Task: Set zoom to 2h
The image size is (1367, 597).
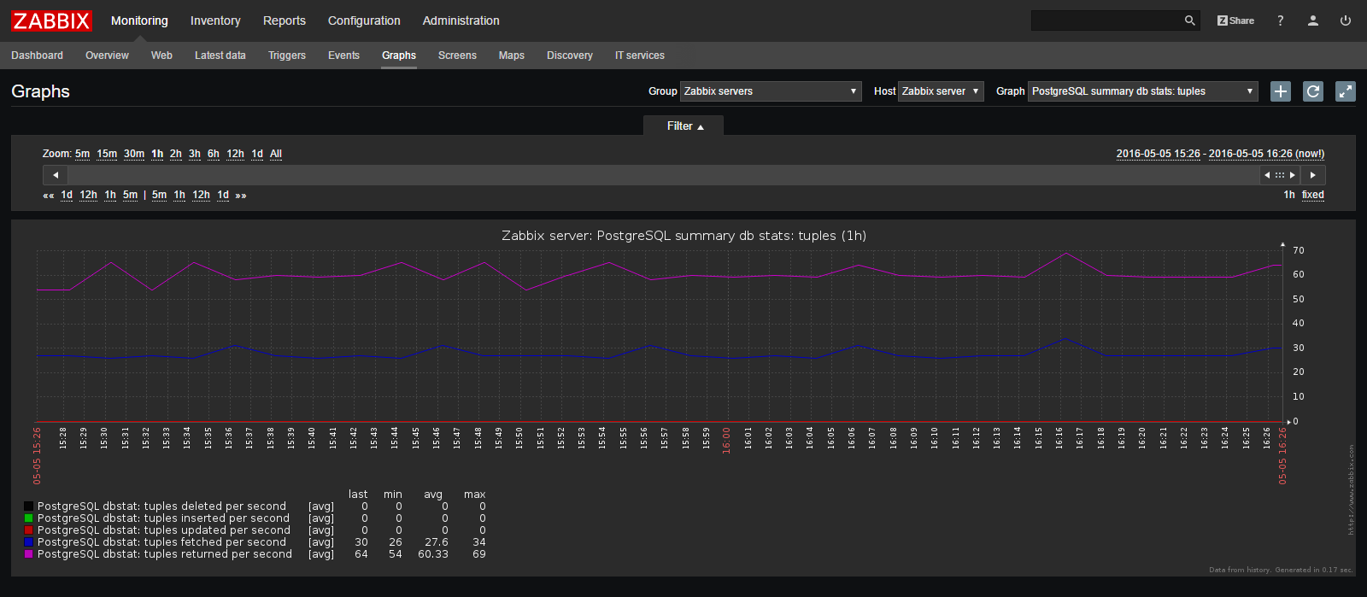Action: 175,154
